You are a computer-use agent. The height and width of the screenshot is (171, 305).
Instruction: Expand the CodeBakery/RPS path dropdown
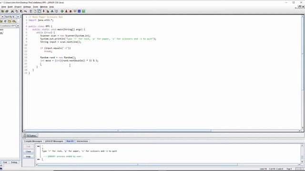[x=18, y=26]
